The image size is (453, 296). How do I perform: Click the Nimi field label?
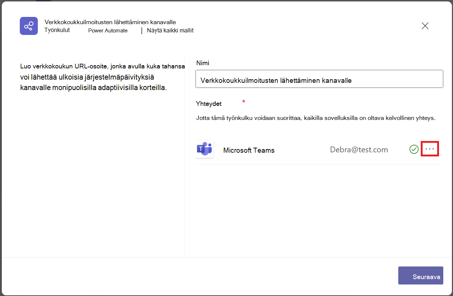click(x=203, y=63)
